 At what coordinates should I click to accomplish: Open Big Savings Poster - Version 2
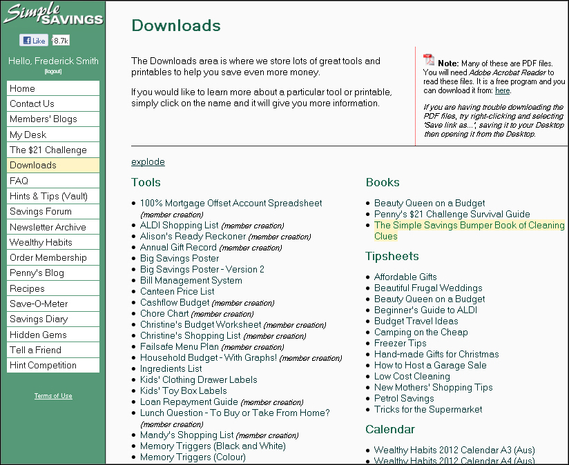tap(202, 269)
